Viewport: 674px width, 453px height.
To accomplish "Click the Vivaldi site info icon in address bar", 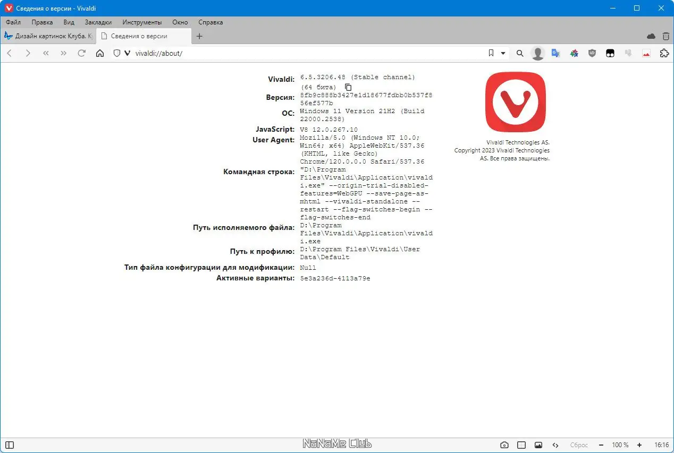I will 127,53.
